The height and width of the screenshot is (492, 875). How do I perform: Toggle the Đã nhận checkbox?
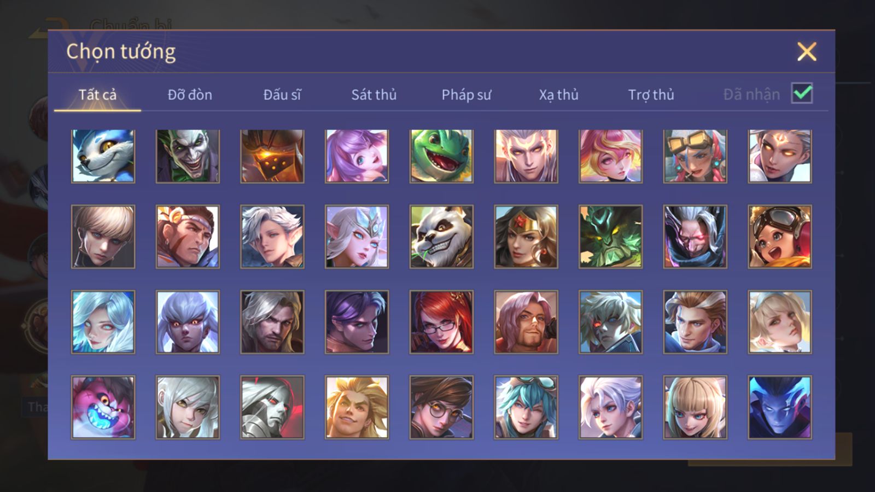click(x=802, y=93)
